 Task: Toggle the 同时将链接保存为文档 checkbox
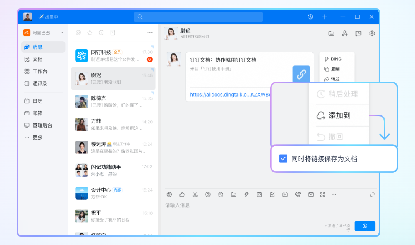click(x=283, y=158)
